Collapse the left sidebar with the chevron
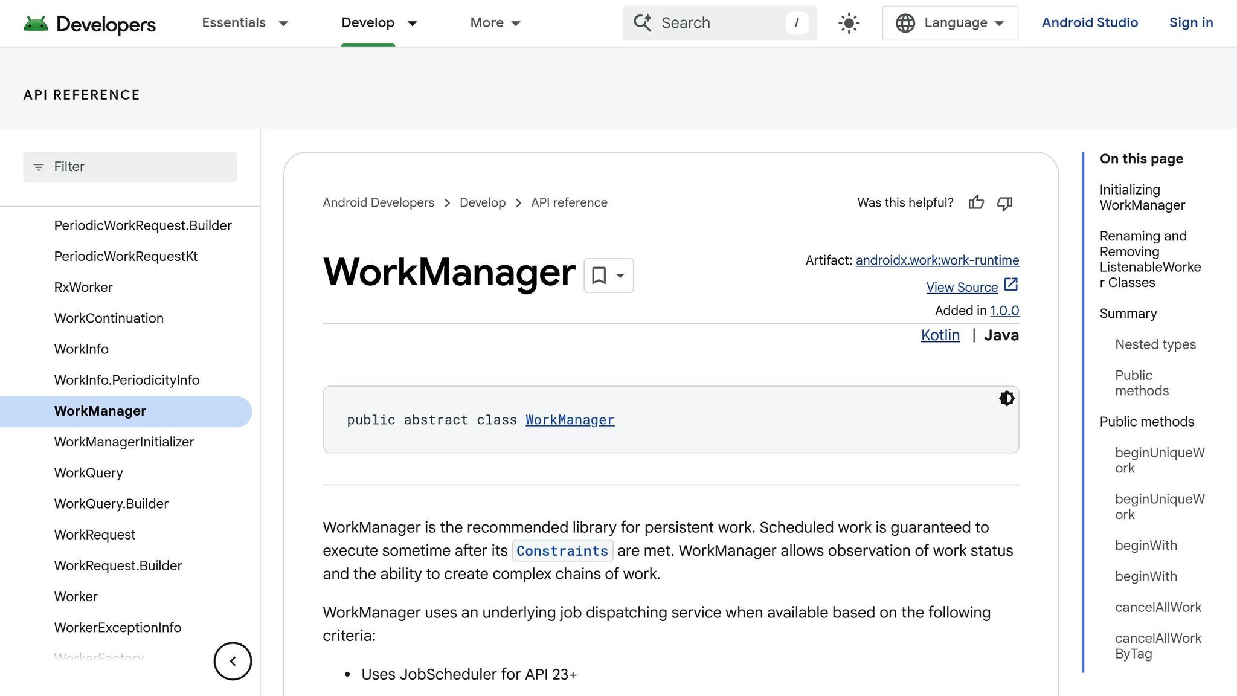Screen dimensions: 1237x696 click(x=233, y=661)
